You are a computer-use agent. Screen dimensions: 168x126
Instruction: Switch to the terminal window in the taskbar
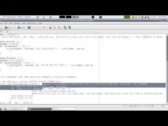coord(16,109)
